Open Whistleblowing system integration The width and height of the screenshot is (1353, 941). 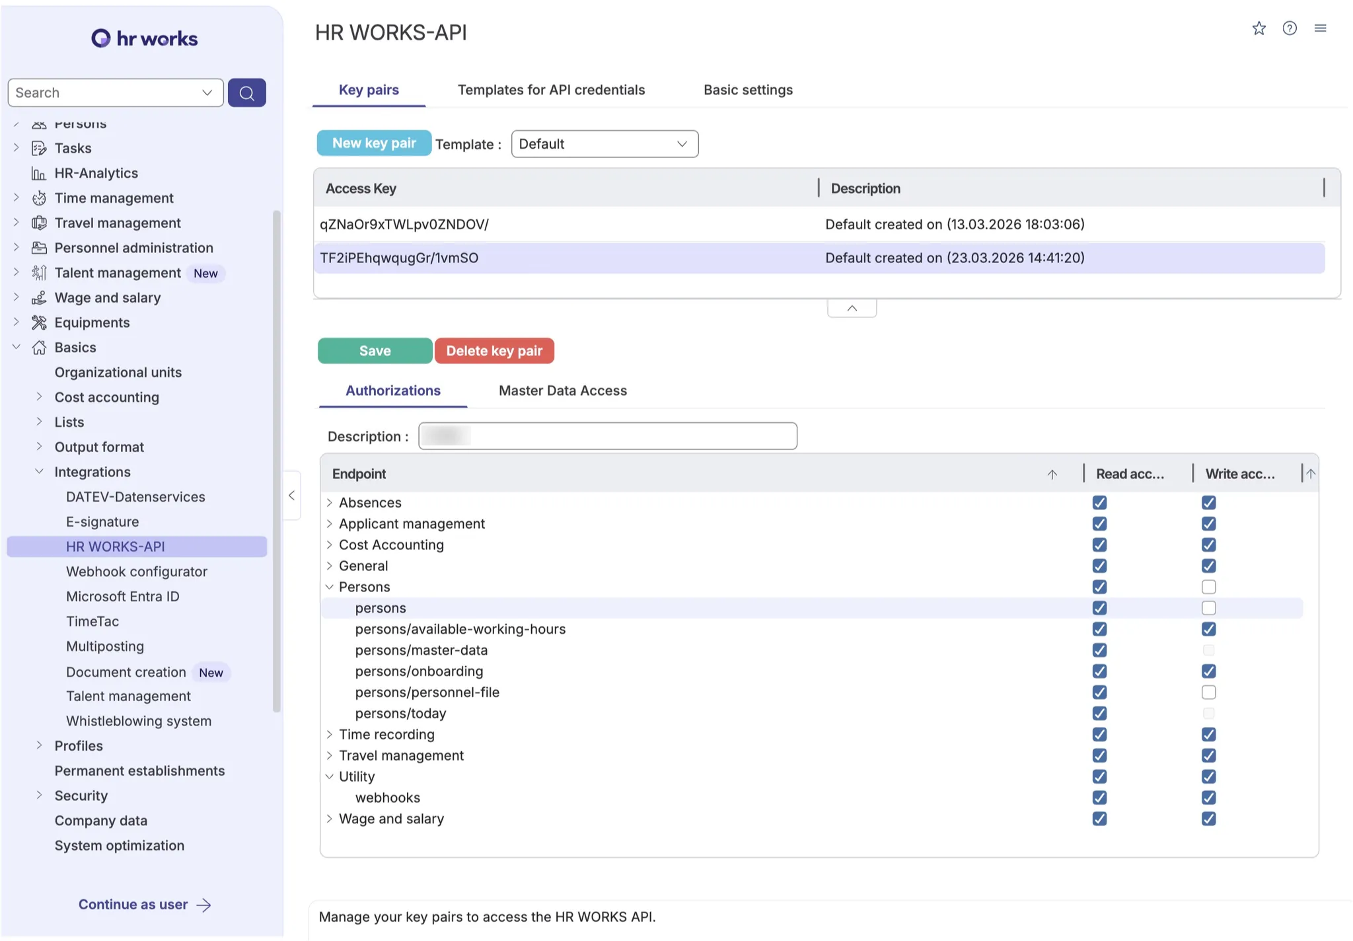(139, 721)
